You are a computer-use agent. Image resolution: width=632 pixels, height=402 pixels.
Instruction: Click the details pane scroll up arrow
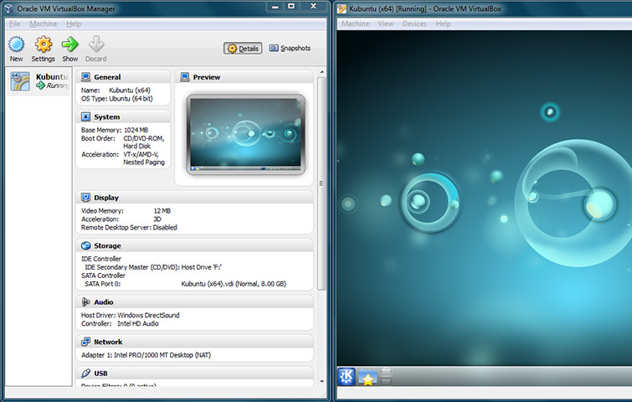click(x=321, y=73)
